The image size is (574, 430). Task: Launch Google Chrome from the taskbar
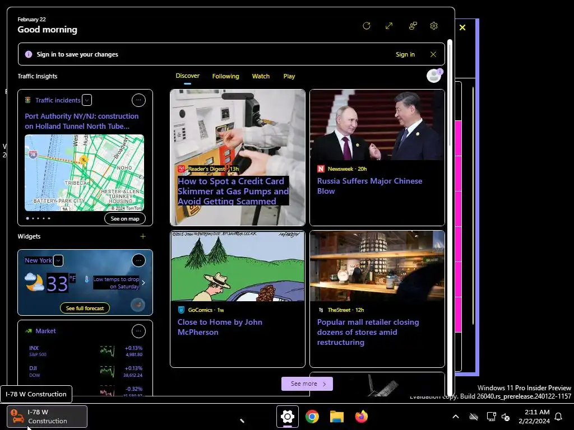click(x=312, y=417)
